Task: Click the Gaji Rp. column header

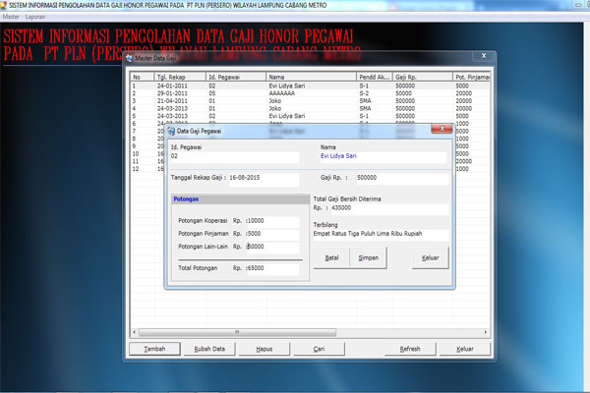Action: pos(423,77)
